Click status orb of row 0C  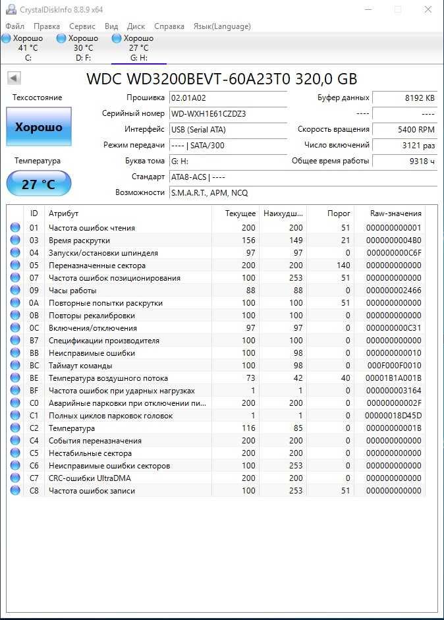coord(15,328)
